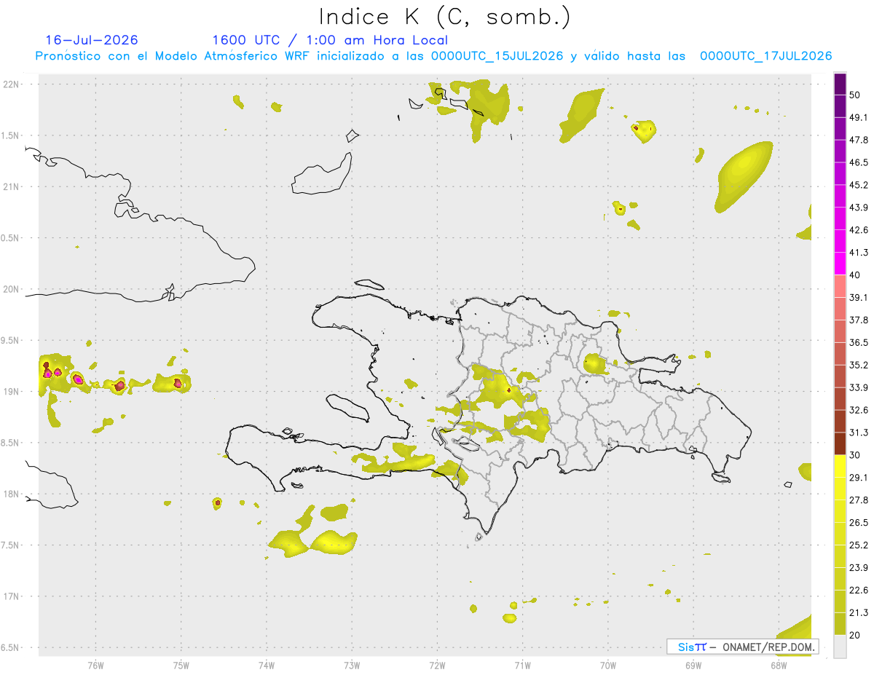The height and width of the screenshot is (675, 874).
Task: Click the "75W" longitude label
Action: click(x=181, y=665)
